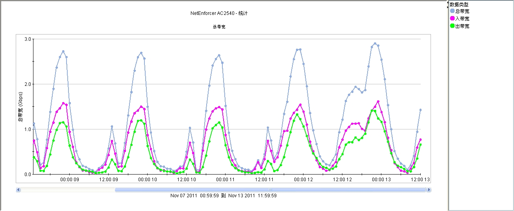
Task: Click empty scrollbar track left of thumb
Action: [67, 190]
